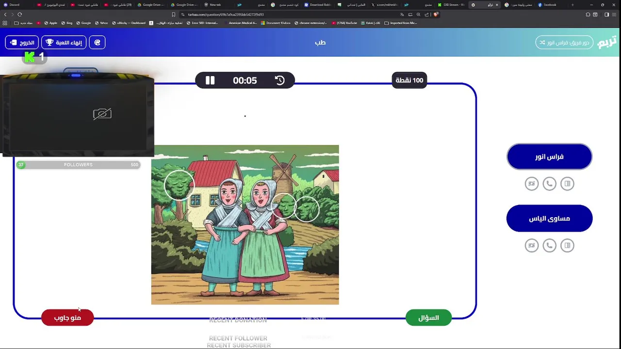Click the browser reload button
621x349 pixels.
pos(20,15)
